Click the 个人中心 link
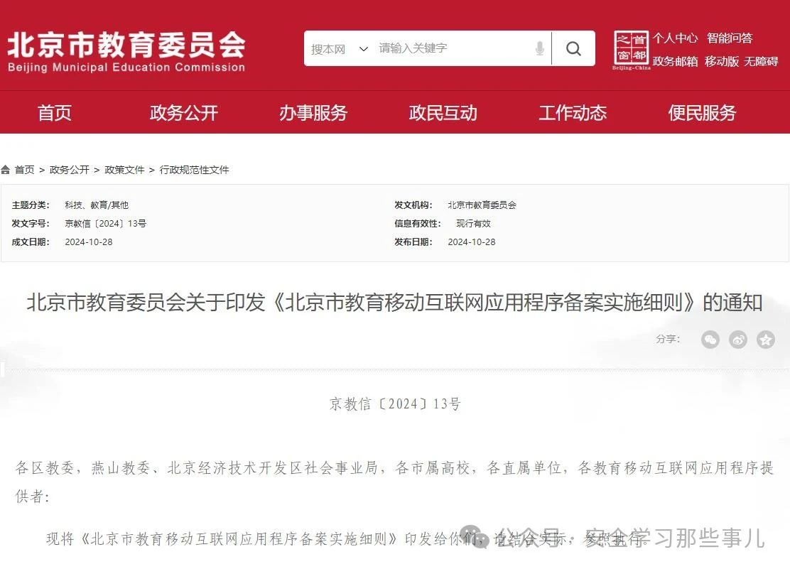The width and height of the screenshot is (790, 569). (x=675, y=38)
